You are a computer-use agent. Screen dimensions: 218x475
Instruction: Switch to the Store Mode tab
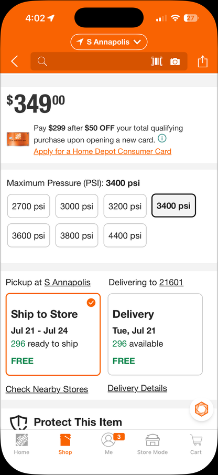(x=152, y=444)
